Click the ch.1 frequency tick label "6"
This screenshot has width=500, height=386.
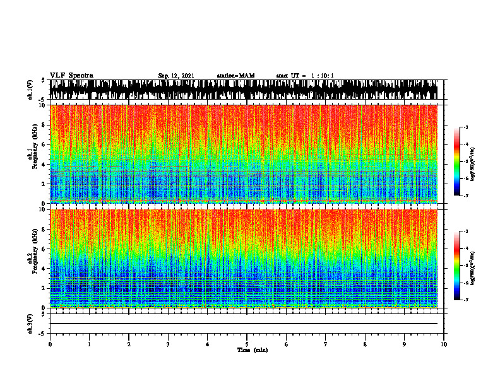coord(44,144)
